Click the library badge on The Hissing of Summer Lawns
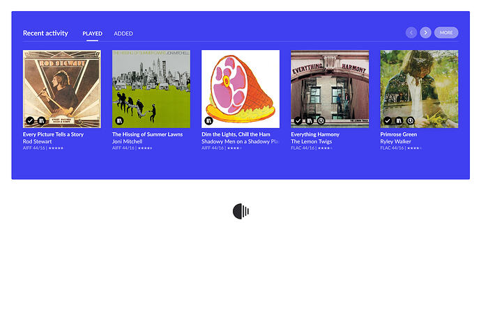This screenshot has width=481, height=330. click(x=119, y=120)
